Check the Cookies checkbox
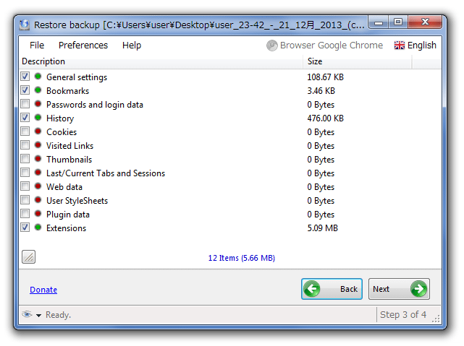The width and height of the screenshot is (464, 346). 25,131
